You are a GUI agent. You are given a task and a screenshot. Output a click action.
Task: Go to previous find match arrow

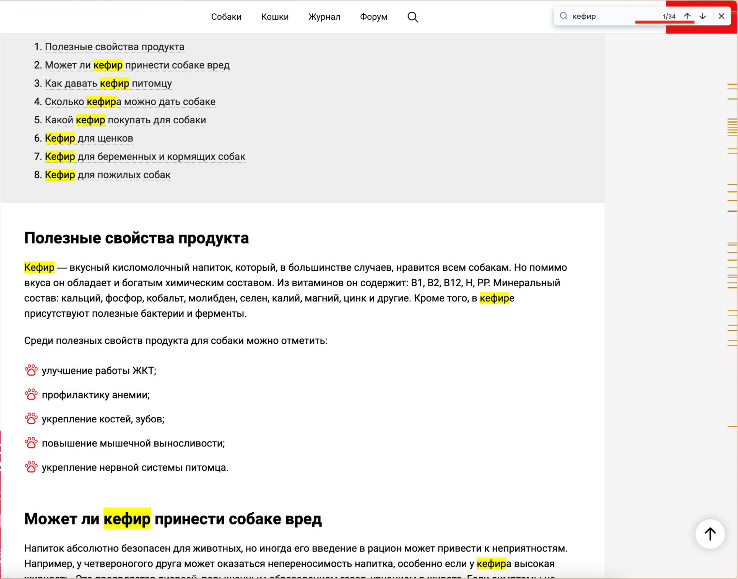click(x=687, y=16)
